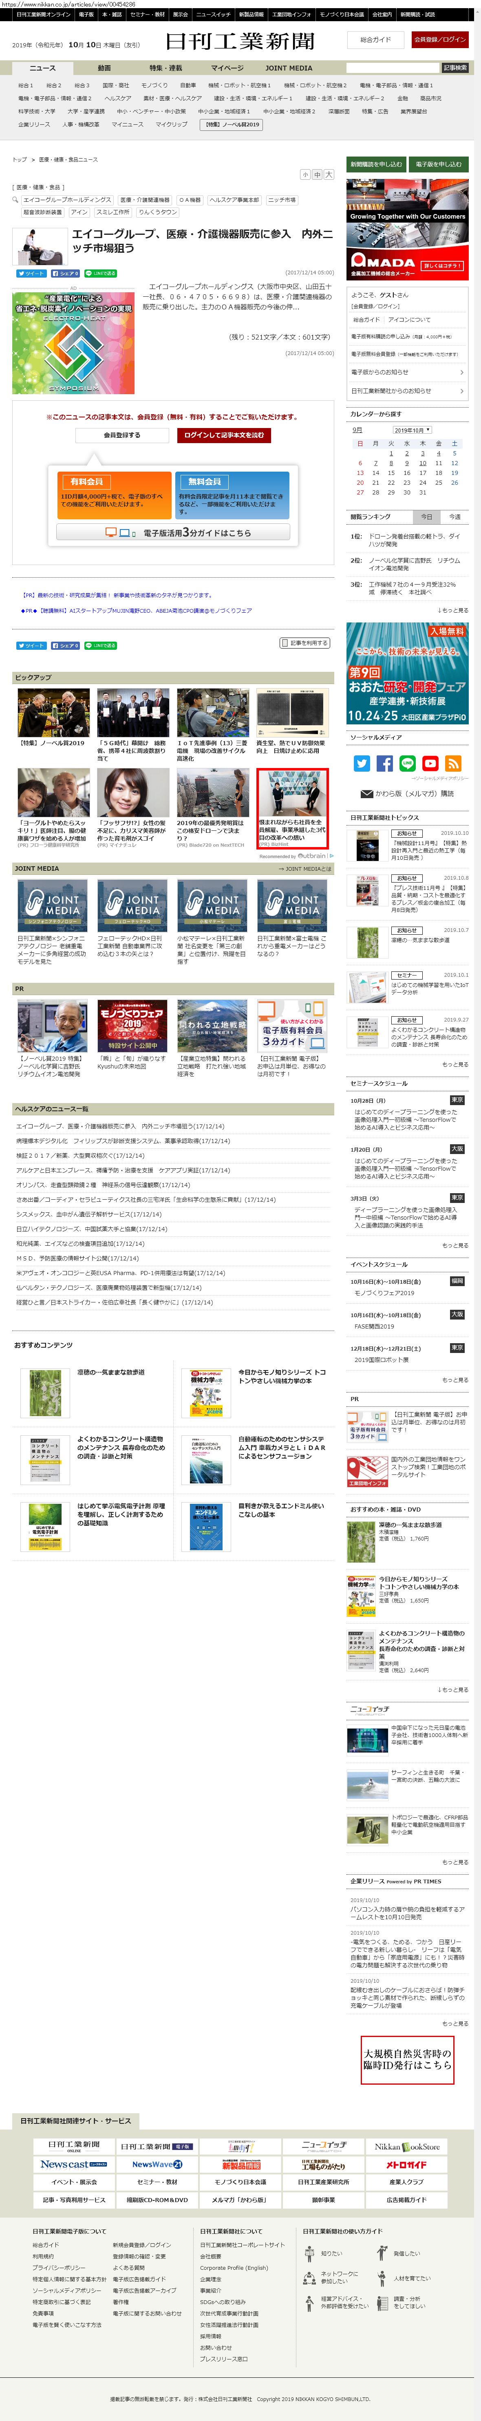
Task: Set font size to 中
Action: coord(317,175)
